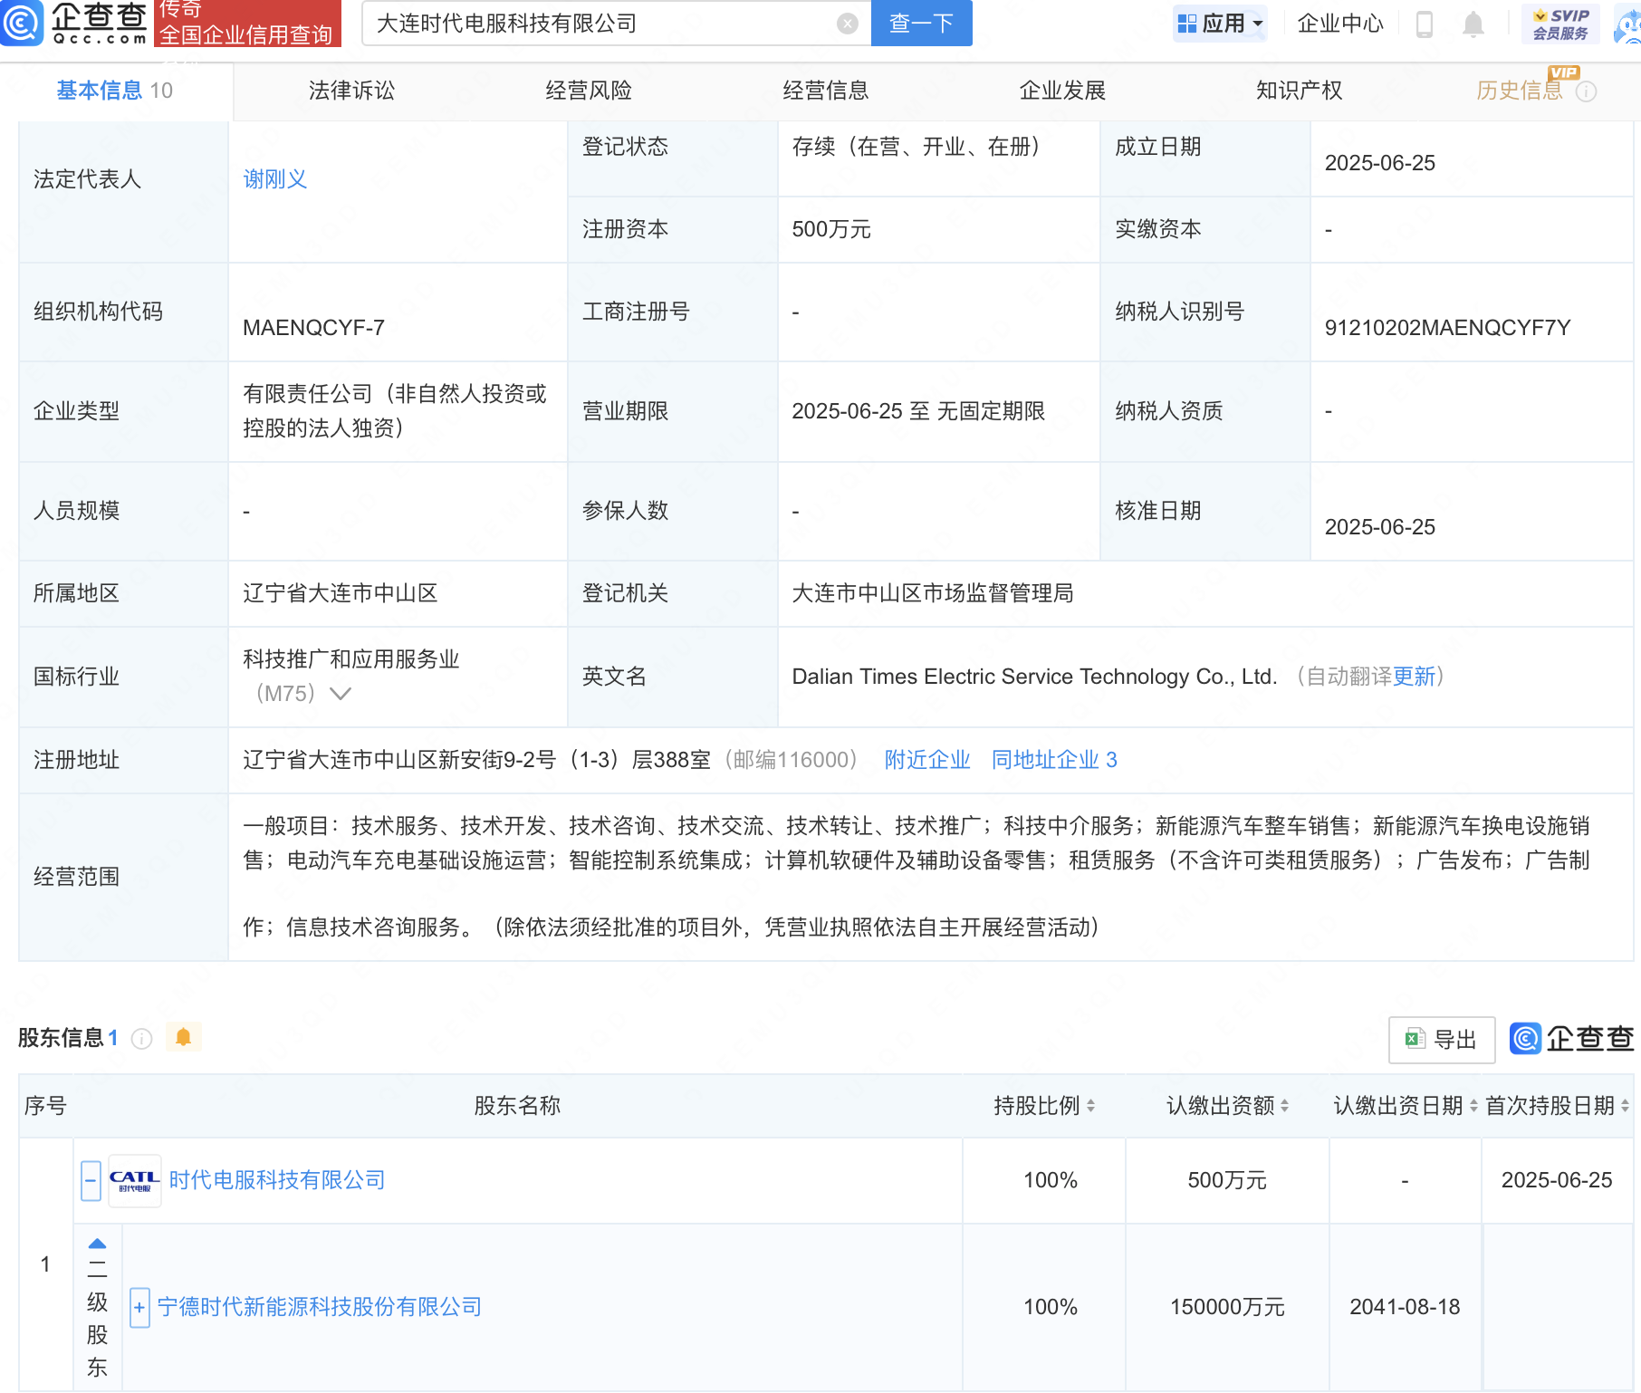Switch to 基本信息 tab
This screenshot has width=1641, height=1393.
tap(114, 91)
